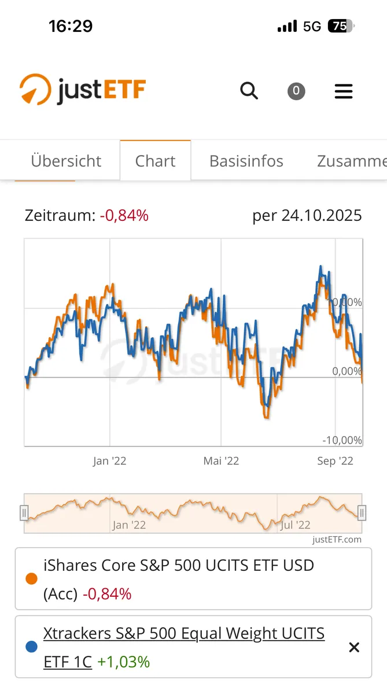Tap the watchlist counter badge showing 0
The image size is (387, 694).
pyautogui.click(x=296, y=91)
